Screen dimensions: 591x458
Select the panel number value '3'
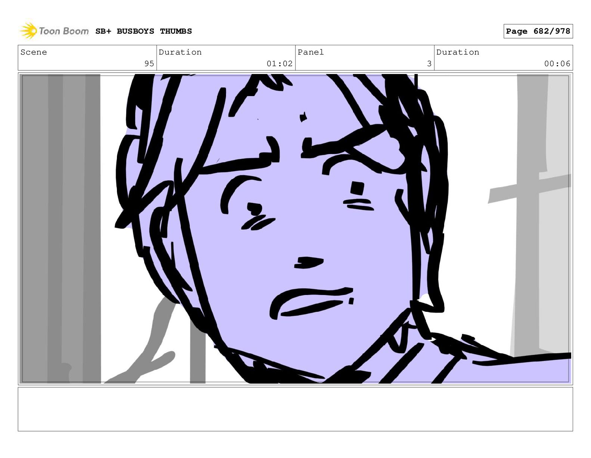(x=429, y=64)
